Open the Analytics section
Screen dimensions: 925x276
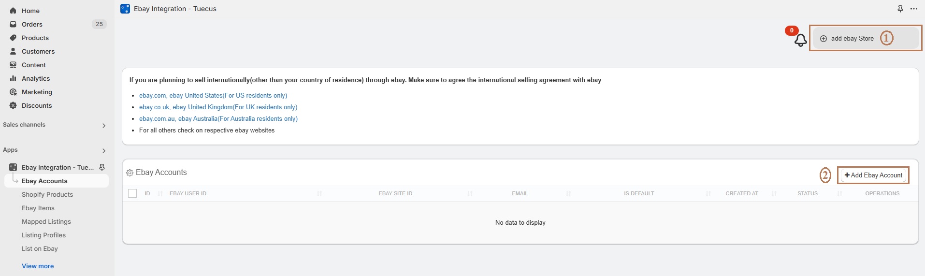pyautogui.click(x=35, y=78)
